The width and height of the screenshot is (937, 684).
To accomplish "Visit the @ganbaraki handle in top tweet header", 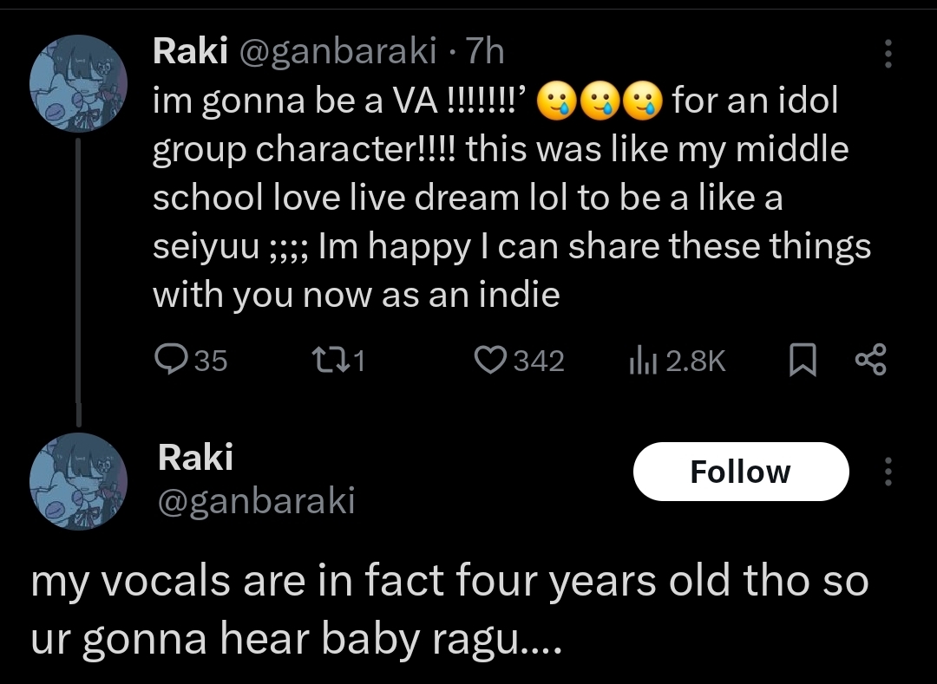I will click(337, 52).
